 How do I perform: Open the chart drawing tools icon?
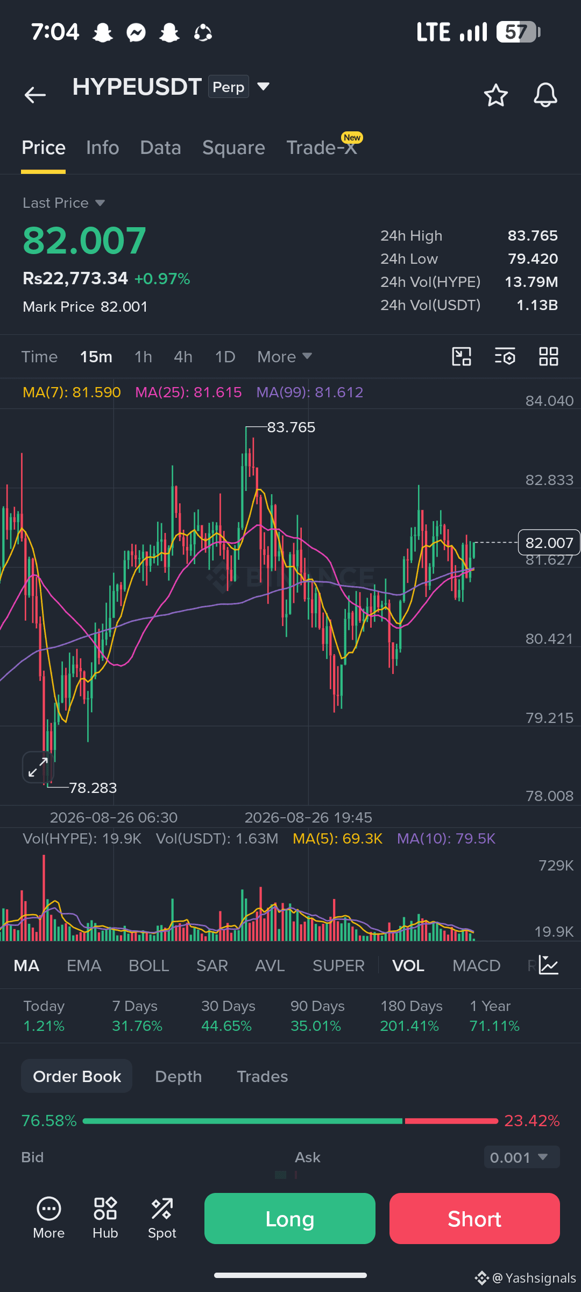pos(462,356)
